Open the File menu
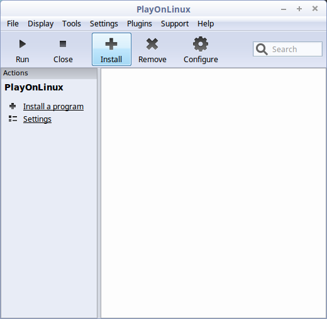Screen dimensions: 327x319 (x=13, y=24)
